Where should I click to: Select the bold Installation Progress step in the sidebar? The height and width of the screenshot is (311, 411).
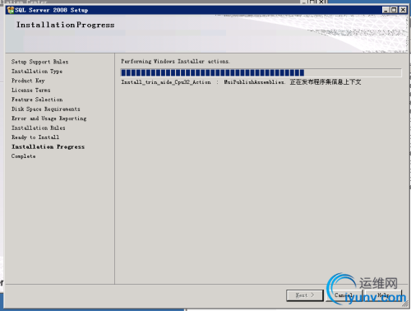pyautogui.click(x=48, y=146)
